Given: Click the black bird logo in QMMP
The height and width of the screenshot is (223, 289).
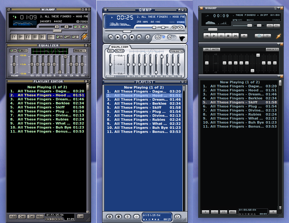Looking at the screenshot, I should (182, 38).
